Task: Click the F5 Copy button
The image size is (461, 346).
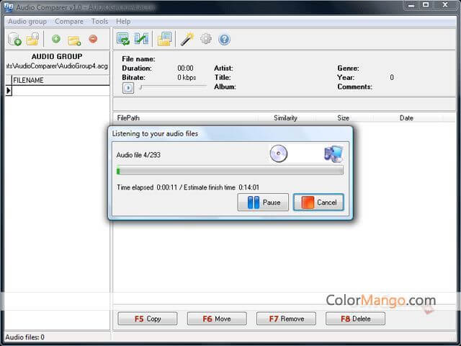Action: 148,319
